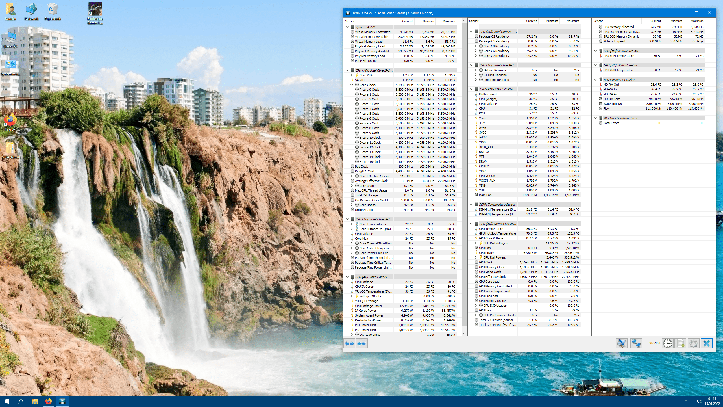
Task: Collapse the DIMM Temperature Sensor group
Action: coord(471,205)
